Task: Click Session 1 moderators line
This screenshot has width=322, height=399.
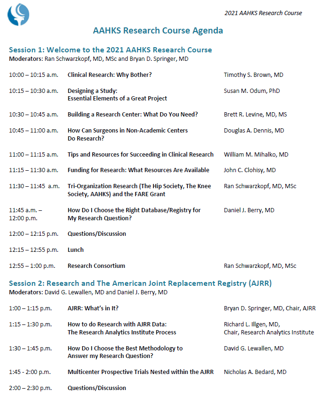Action: tap(99, 59)
